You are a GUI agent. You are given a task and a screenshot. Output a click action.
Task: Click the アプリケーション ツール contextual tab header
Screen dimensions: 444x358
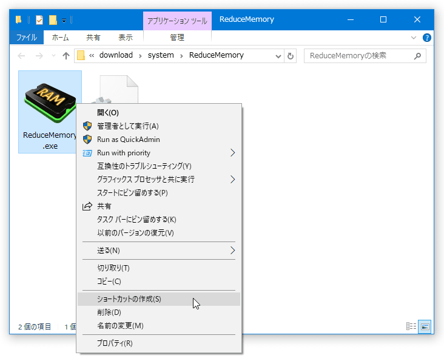[177, 21]
